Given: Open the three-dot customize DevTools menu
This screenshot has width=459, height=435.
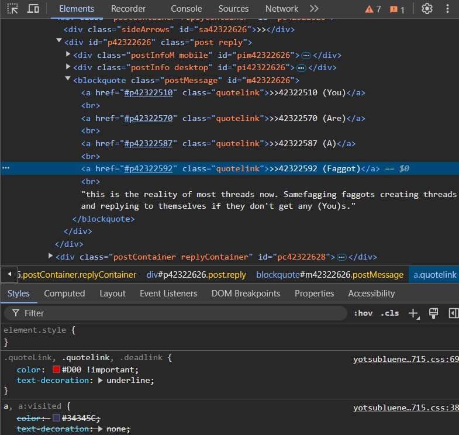Looking at the screenshot, I should [447, 9].
